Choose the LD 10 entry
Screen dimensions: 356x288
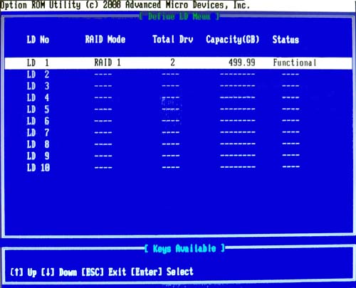178,168
